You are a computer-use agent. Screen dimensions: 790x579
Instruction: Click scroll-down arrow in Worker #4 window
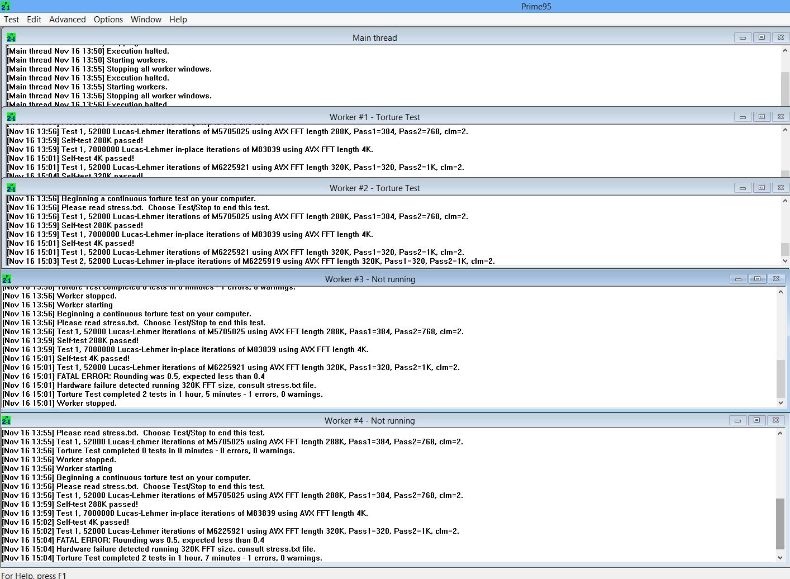pyautogui.click(x=780, y=558)
